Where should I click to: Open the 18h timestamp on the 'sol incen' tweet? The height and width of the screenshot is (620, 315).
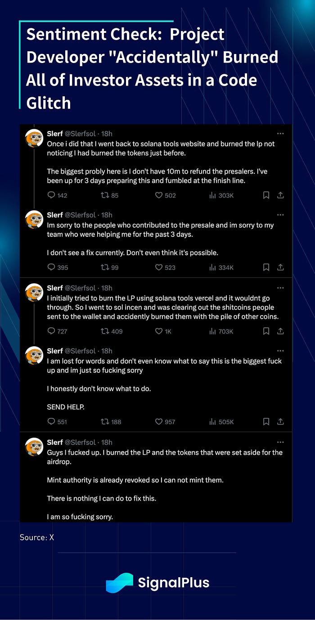(x=107, y=288)
